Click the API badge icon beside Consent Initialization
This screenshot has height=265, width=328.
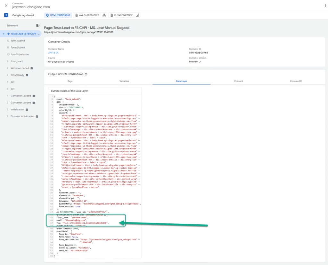coord(37,116)
